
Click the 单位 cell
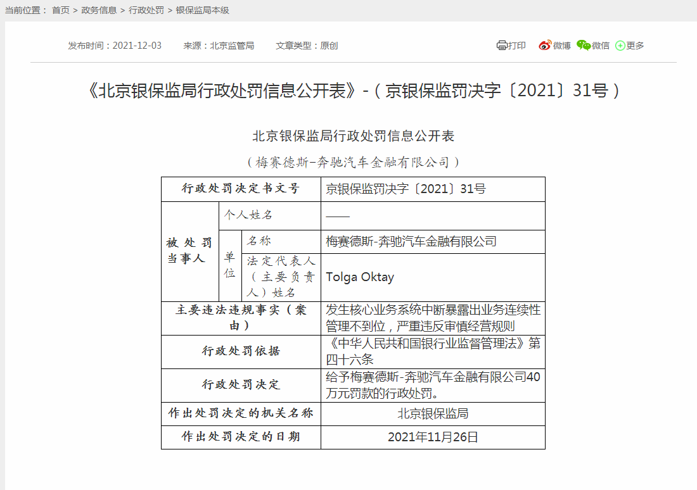tap(230, 265)
